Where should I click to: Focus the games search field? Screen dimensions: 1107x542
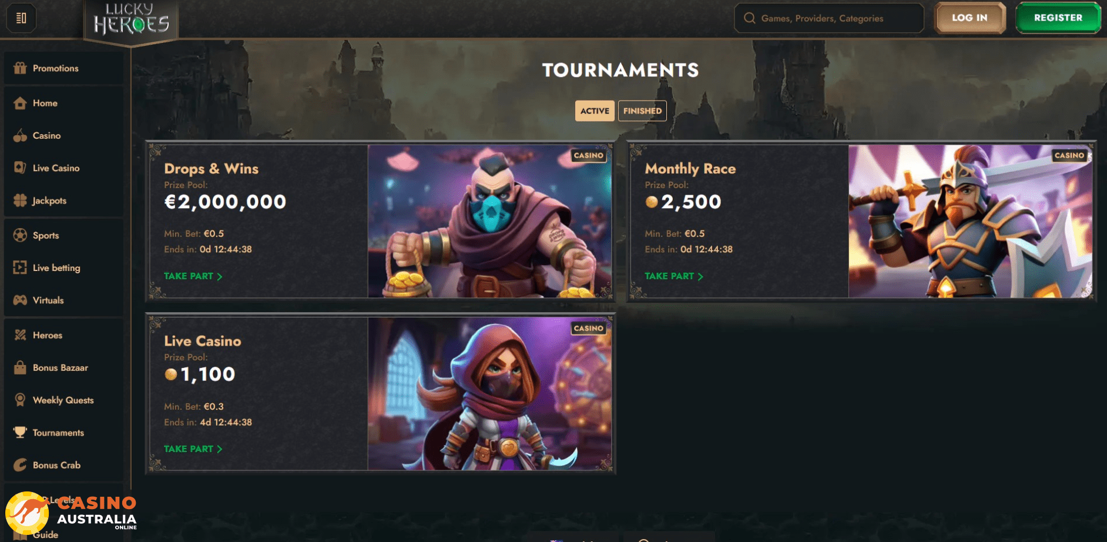coord(829,18)
